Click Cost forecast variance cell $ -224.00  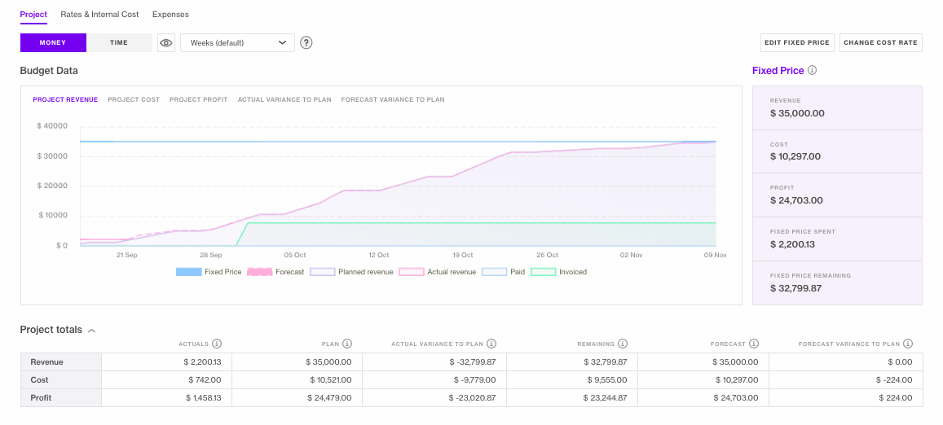pyautogui.click(x=845, y=380)
